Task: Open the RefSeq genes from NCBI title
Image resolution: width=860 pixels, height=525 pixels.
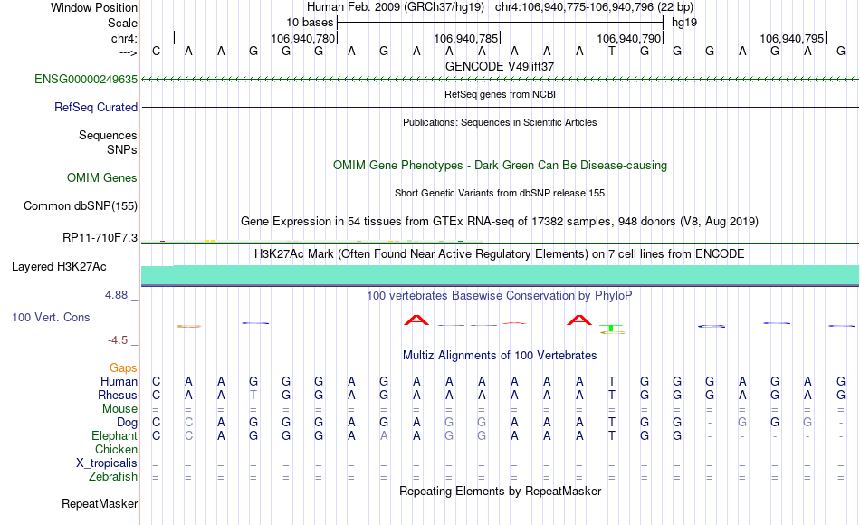Action: point(500,94)
